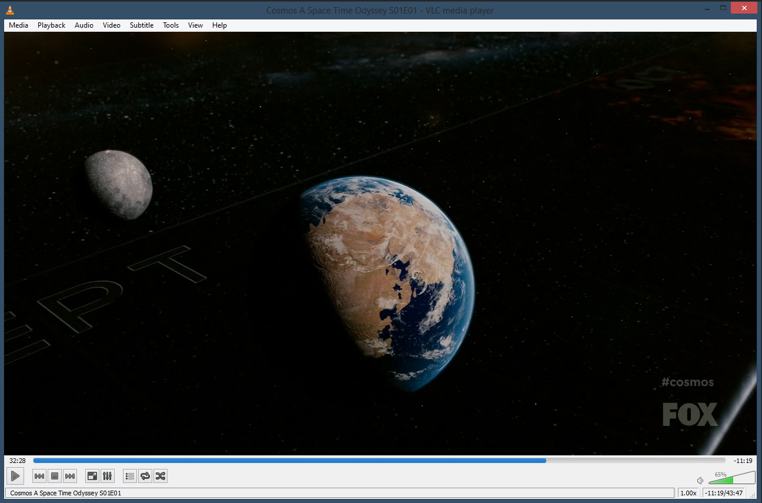The image size is (762, 503).
Task: Click the VLC cone icon in title bar
Action: tap(10, 9)
